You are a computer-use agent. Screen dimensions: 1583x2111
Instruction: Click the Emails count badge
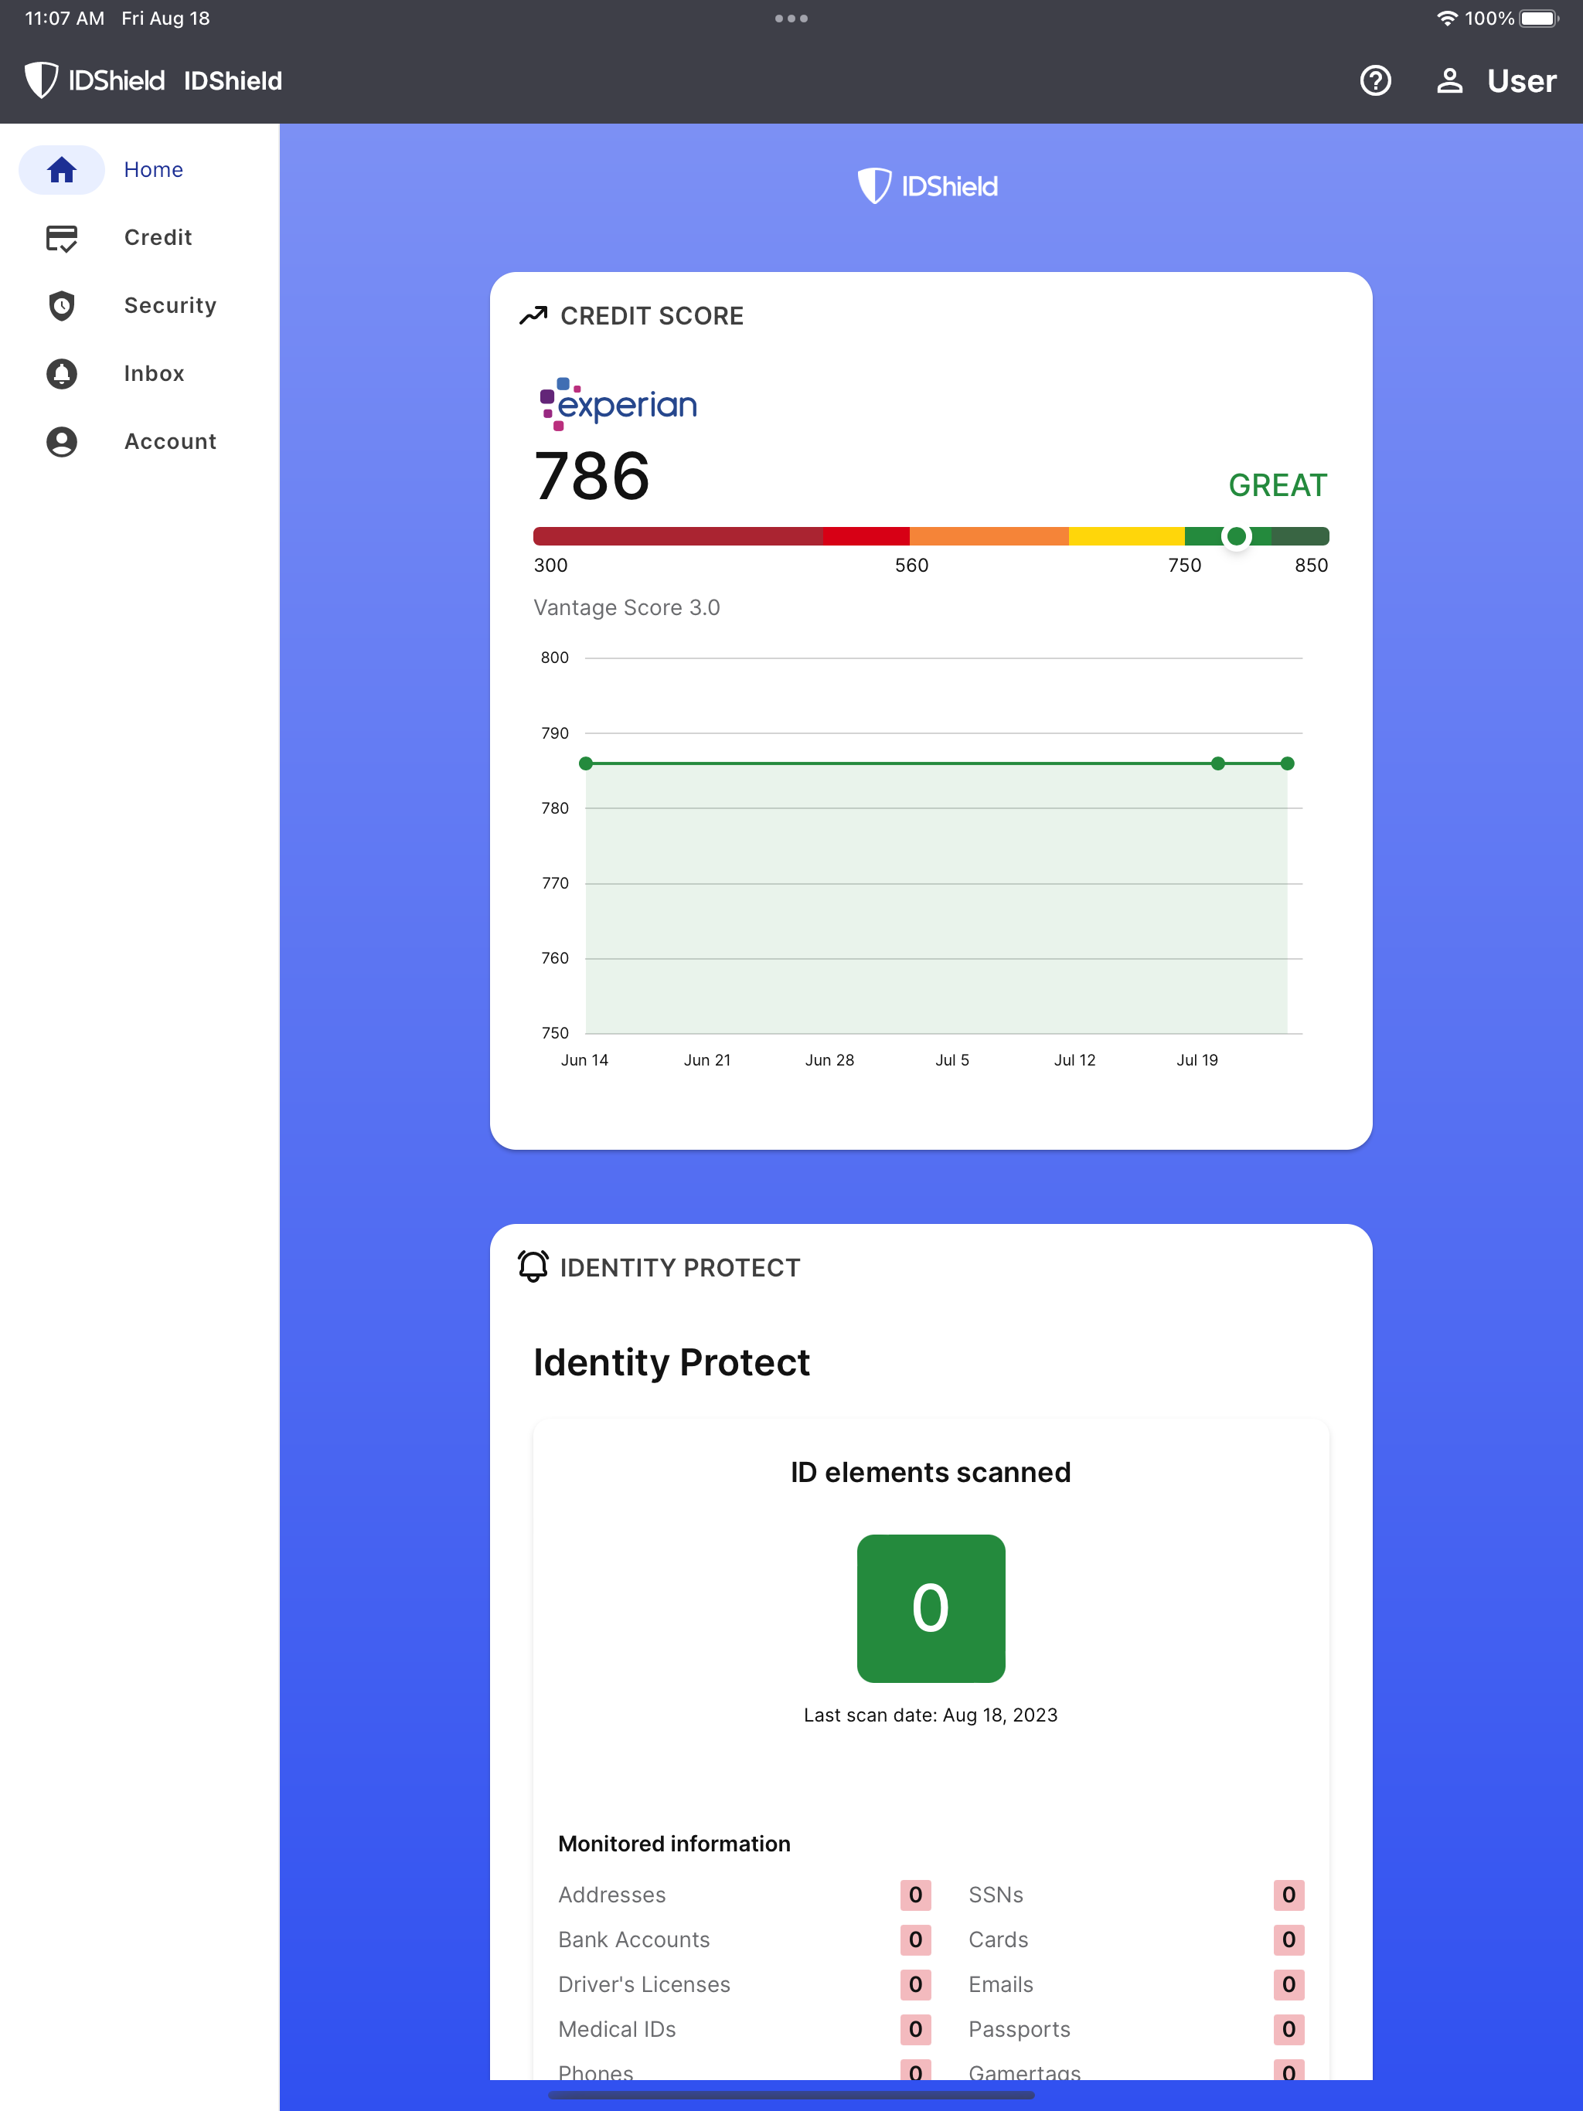(1288, 1985)
